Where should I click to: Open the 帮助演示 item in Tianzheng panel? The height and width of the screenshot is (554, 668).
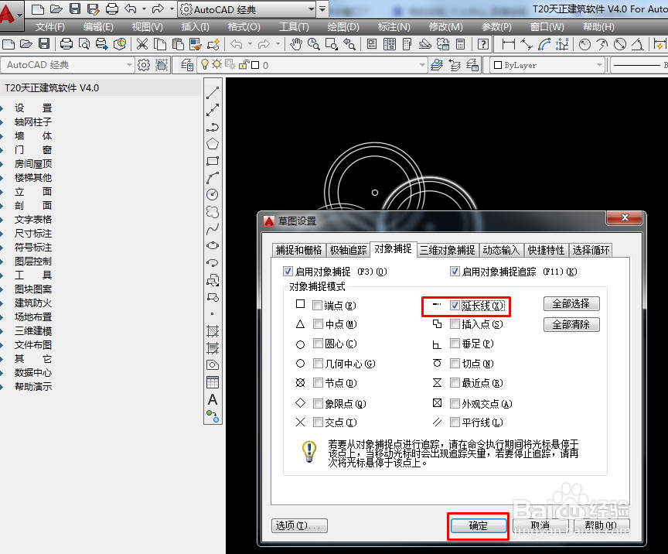tap(32, 386)
